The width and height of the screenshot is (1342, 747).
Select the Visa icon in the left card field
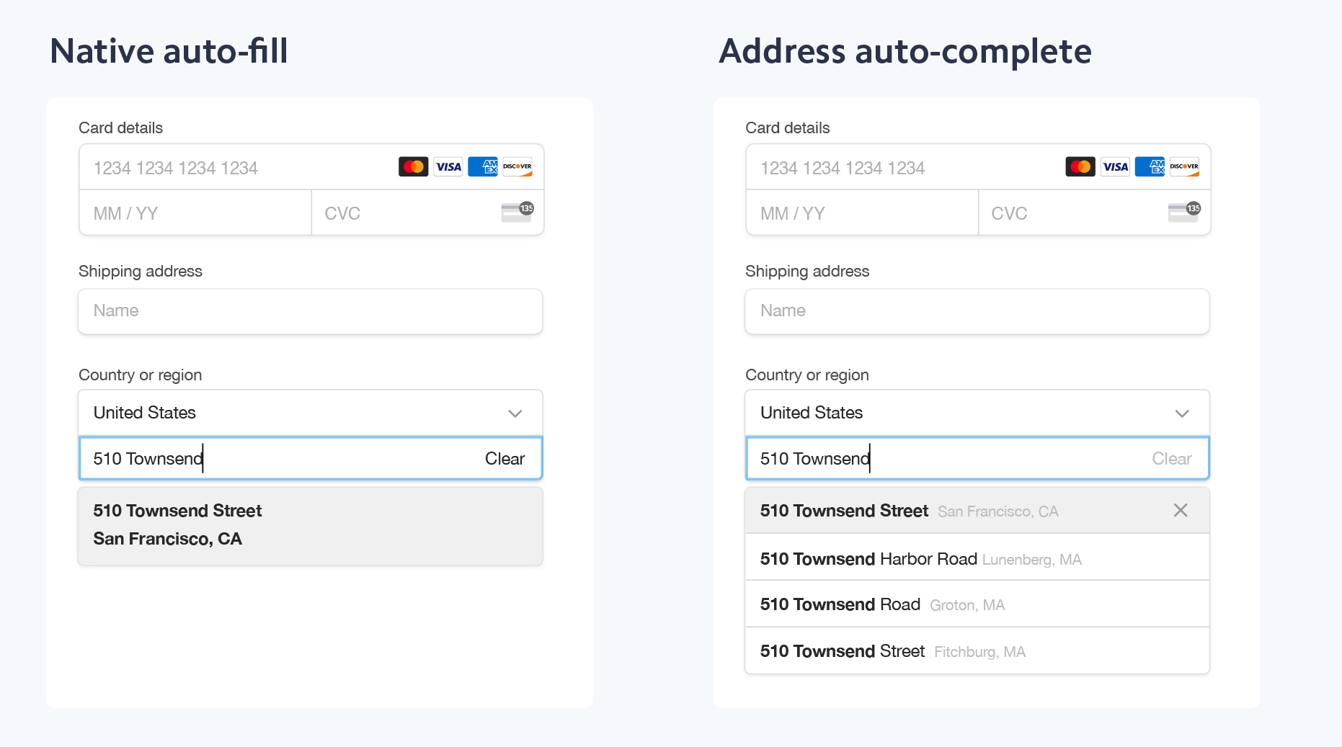pos(448,166)
